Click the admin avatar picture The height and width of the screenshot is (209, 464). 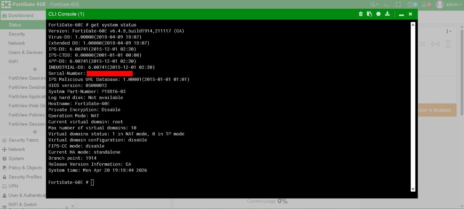coord(440,4)
